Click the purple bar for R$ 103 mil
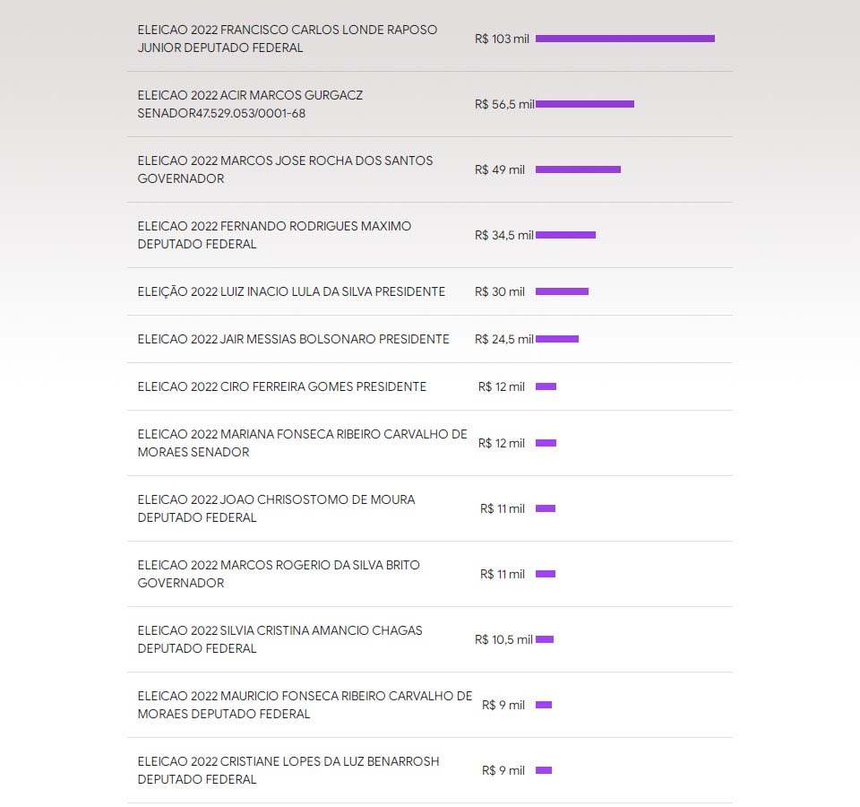Image resolution: width=860 pixels, height=807 pixels. [624, 39]
